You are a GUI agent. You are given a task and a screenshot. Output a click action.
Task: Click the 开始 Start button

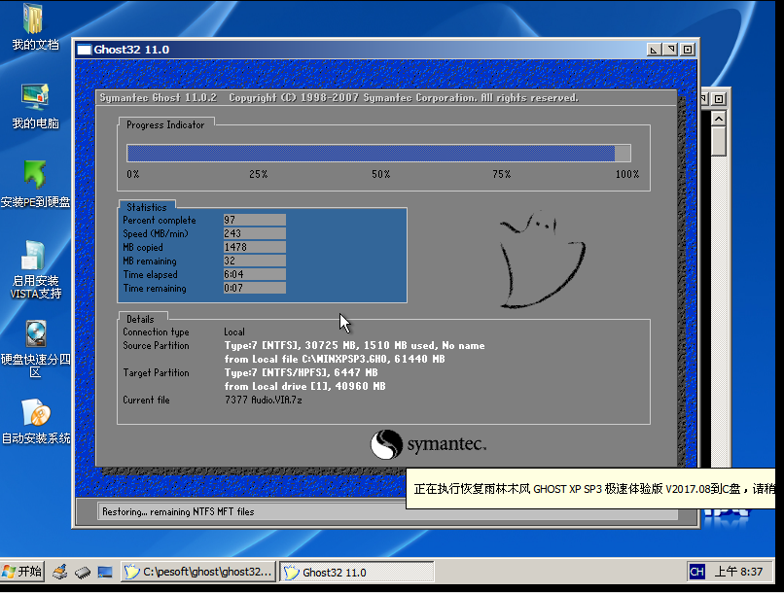(22, 572)
